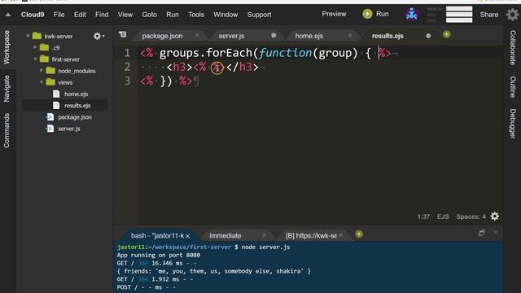Viewport: 521px width, 293px height.
Task: Switch to [B] https://kwk-se browser tab
Action: (311, 235)
